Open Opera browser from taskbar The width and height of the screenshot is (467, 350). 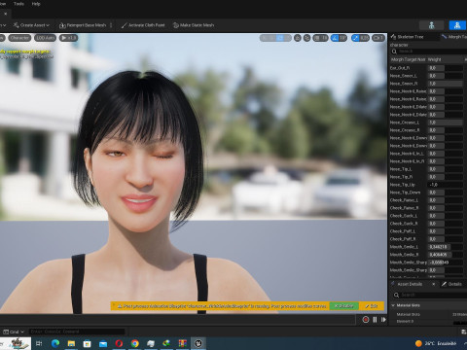(x=119, y=343)
